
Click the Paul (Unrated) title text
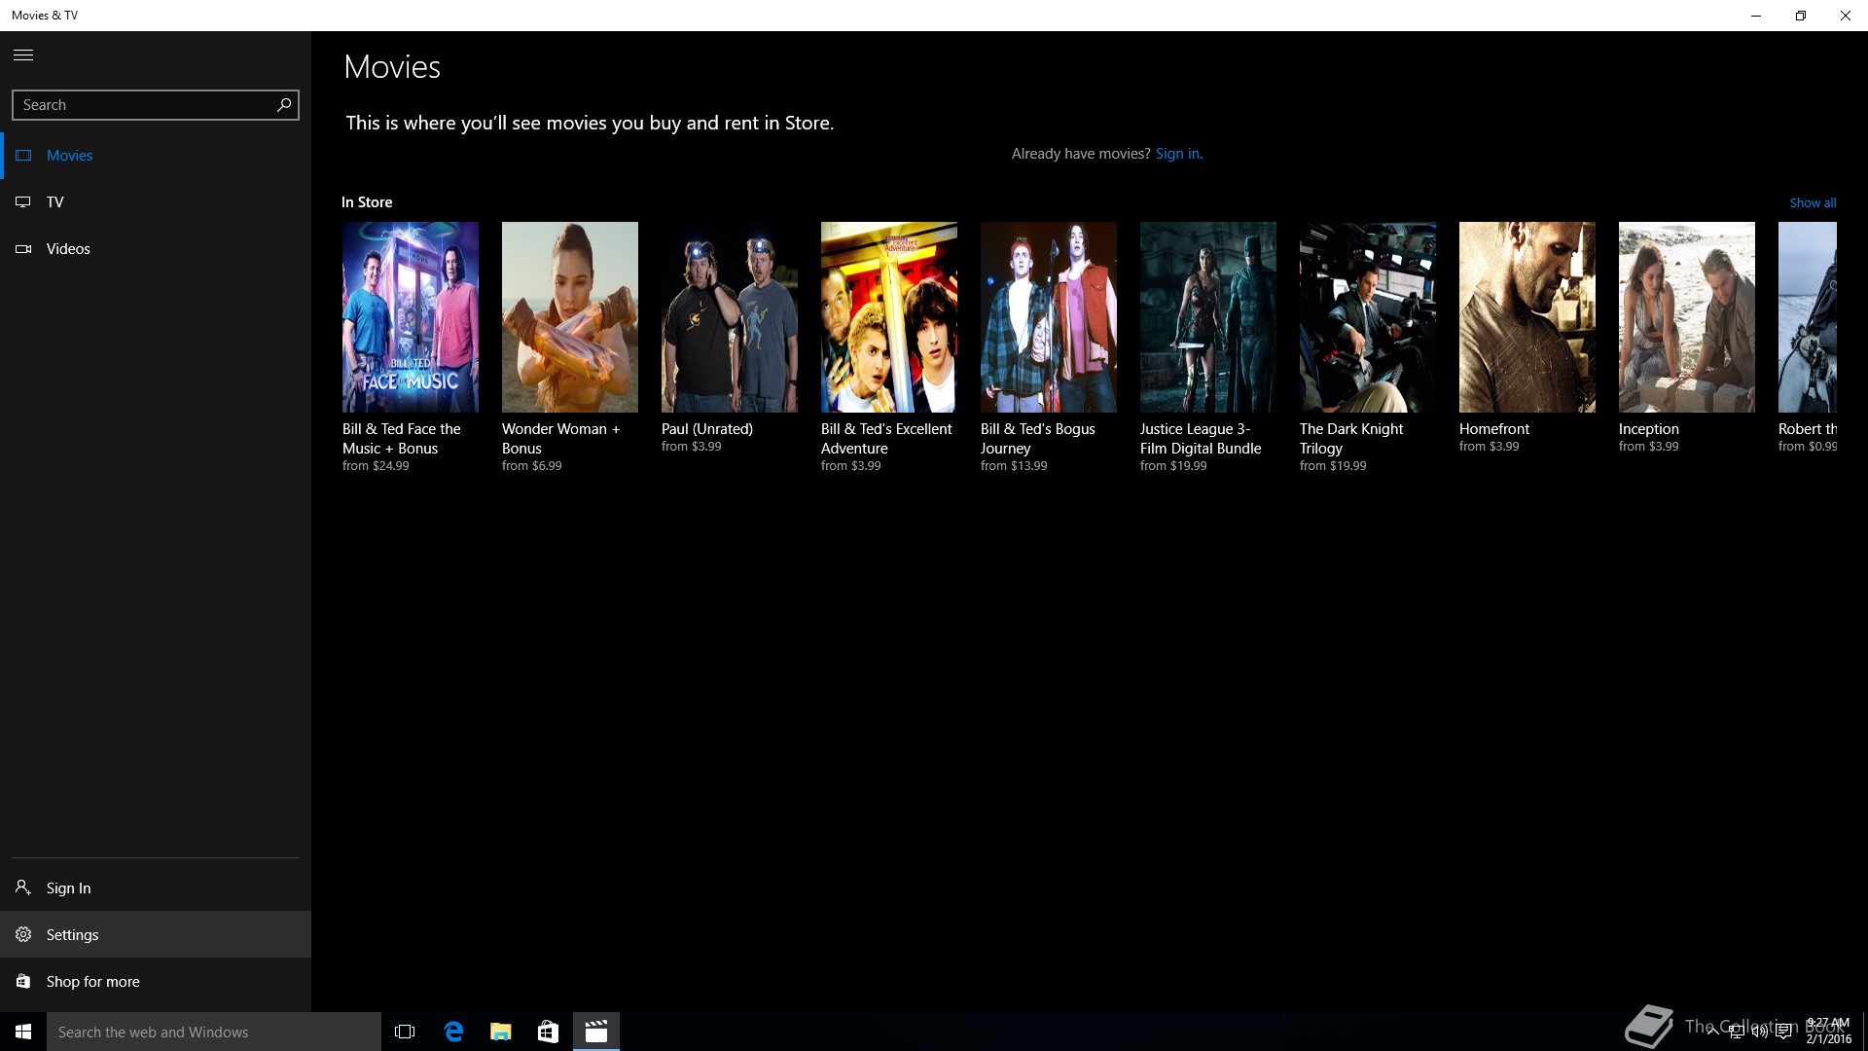707,429
